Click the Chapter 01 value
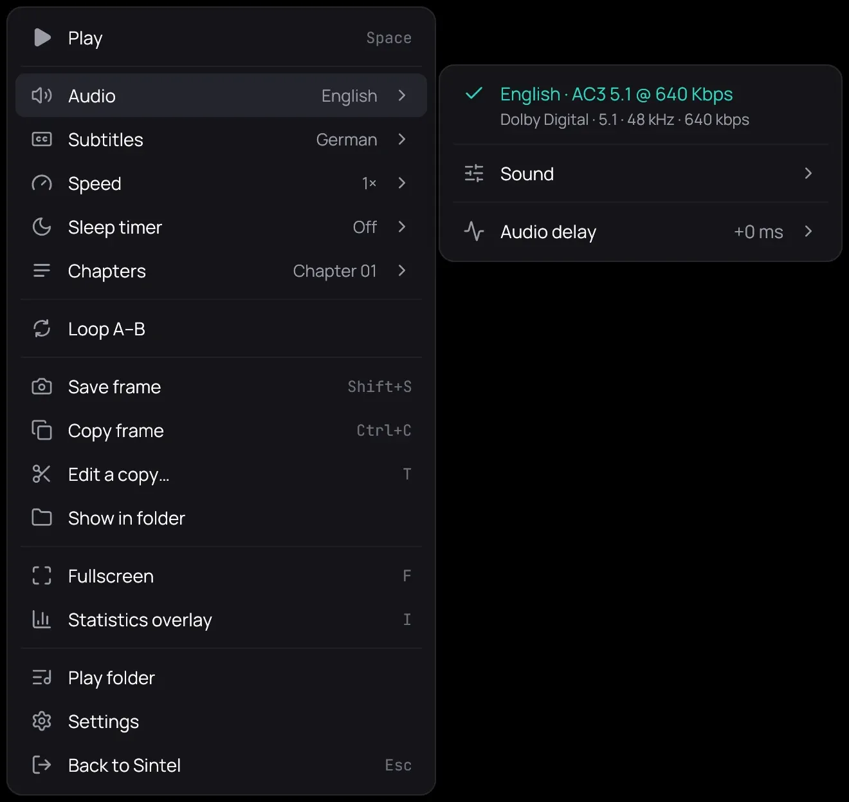This screenshot has width=849, height=802. coord(334,270)
